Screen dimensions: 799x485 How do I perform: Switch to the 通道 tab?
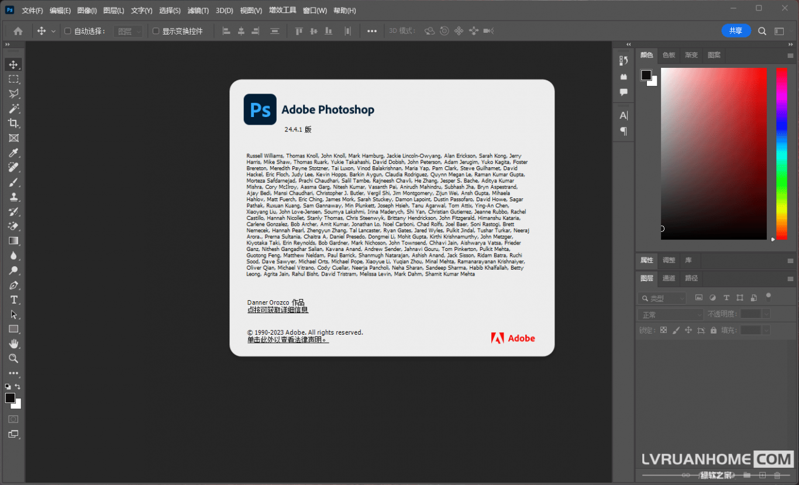pos(669,278)
